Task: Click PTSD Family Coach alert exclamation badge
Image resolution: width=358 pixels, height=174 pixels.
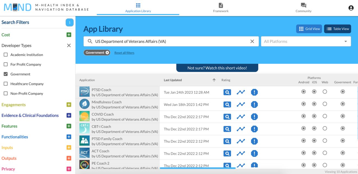Action: (x=254, y=141)
